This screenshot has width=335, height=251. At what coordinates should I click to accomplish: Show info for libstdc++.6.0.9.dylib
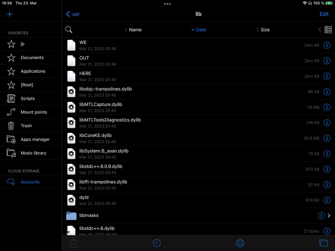[327, 169]
